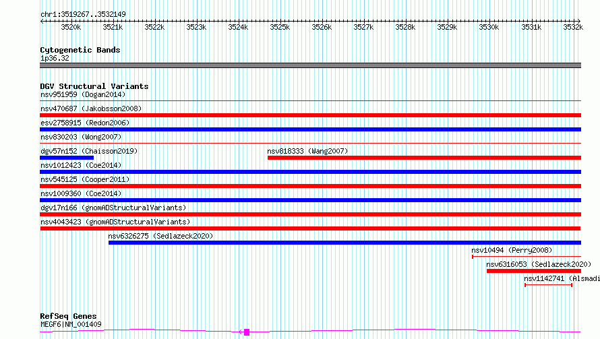Image resolution: width=600 pixels, height=339 pixels.
Task: Click the chr1:3519267..3532149 region label
Action: [x=83, y=14]
